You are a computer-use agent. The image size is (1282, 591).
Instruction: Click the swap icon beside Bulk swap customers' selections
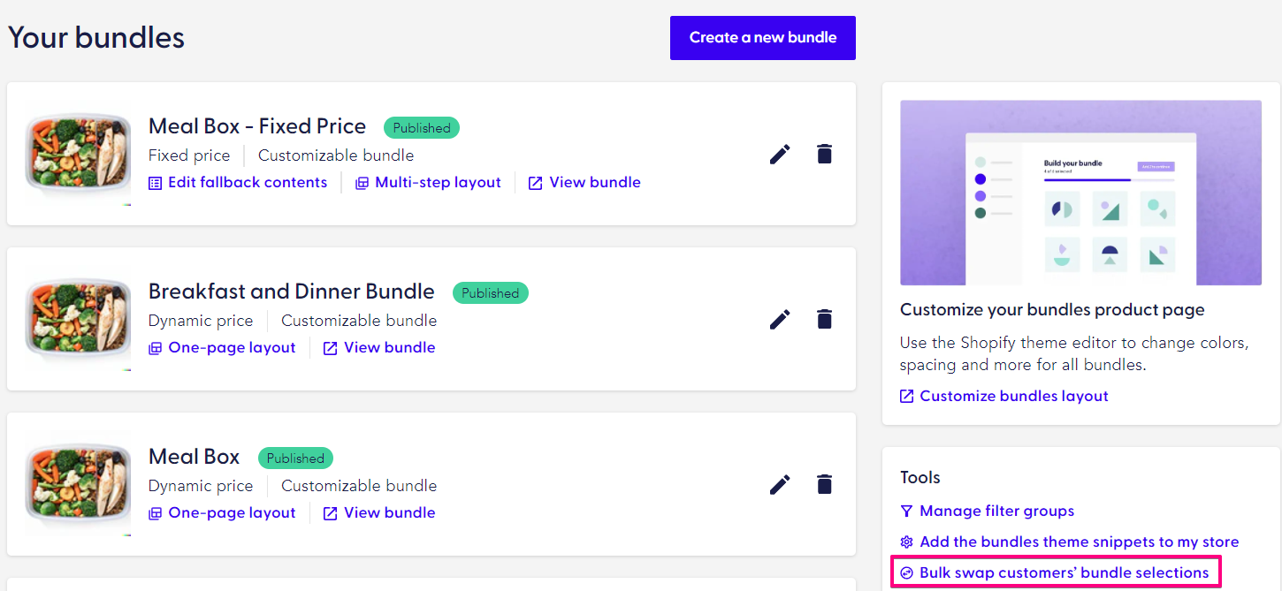(x=906, y=573)
